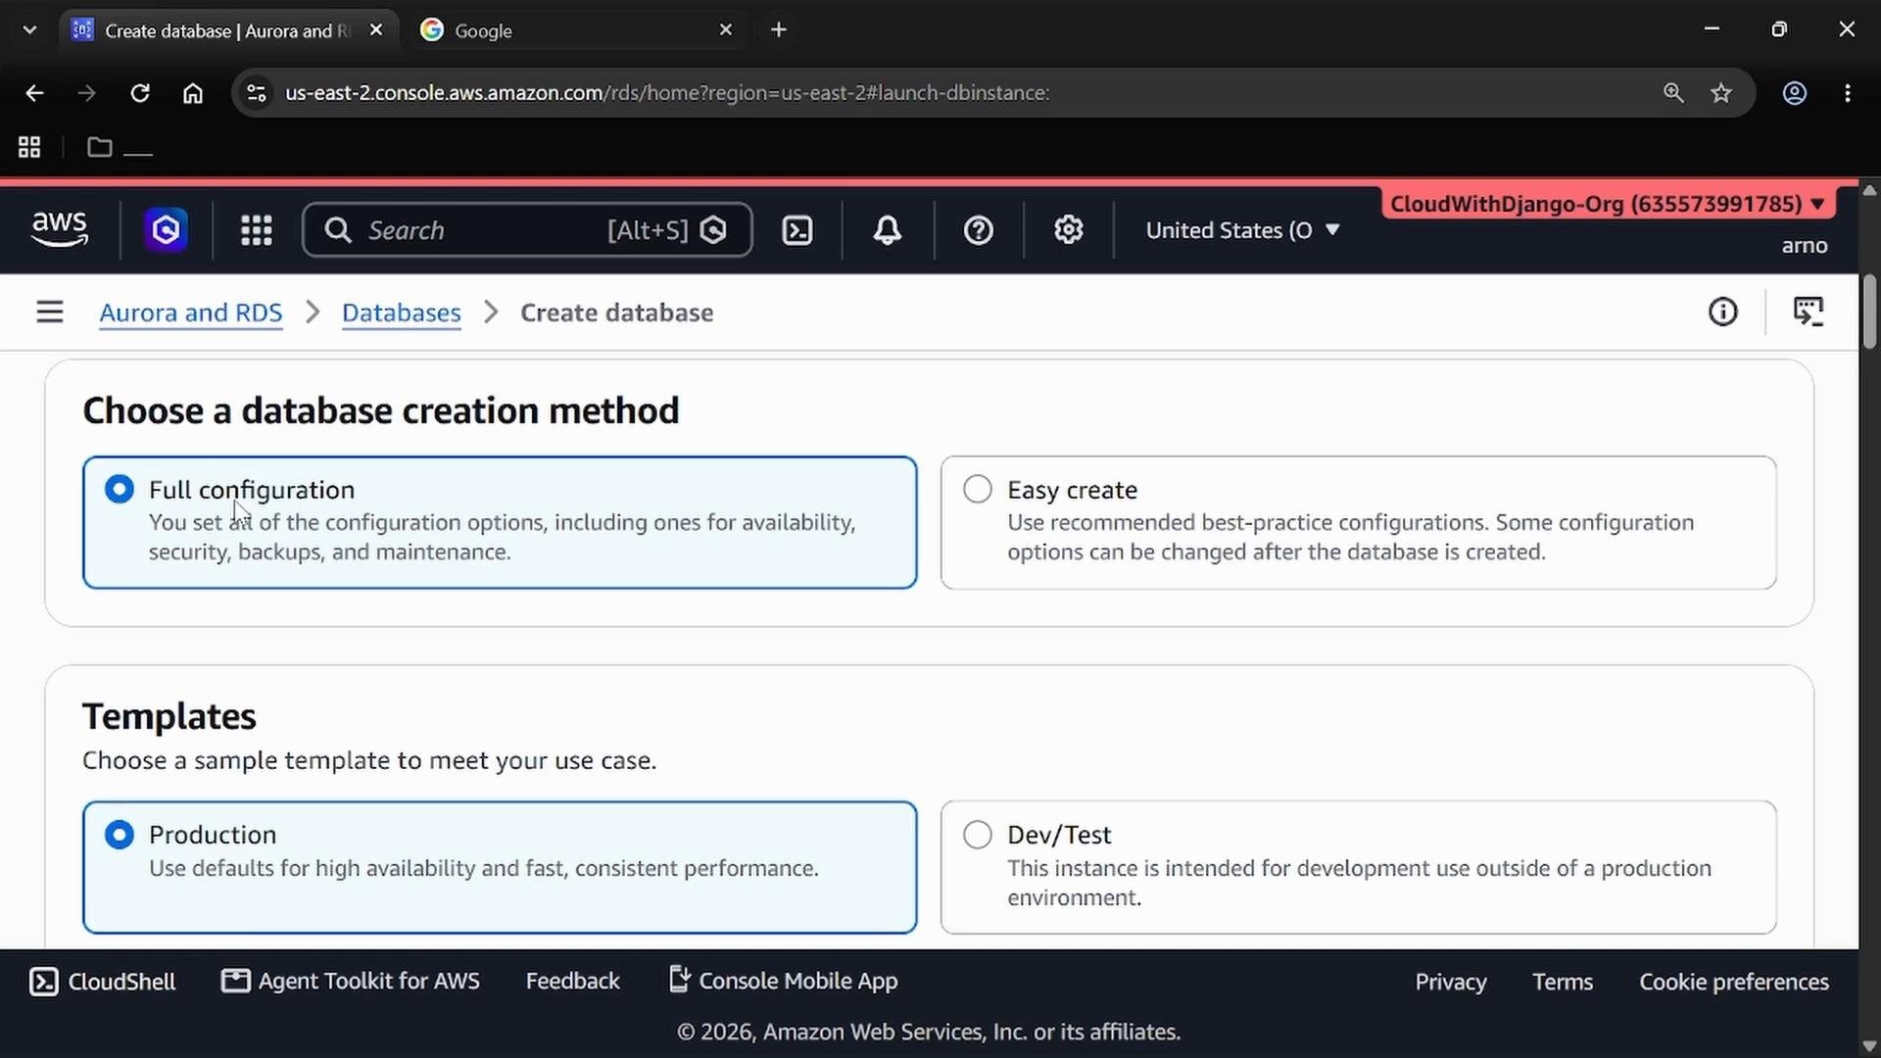
Task: Toggle the side navigation hamburger menu
Action: coord(50,313)
